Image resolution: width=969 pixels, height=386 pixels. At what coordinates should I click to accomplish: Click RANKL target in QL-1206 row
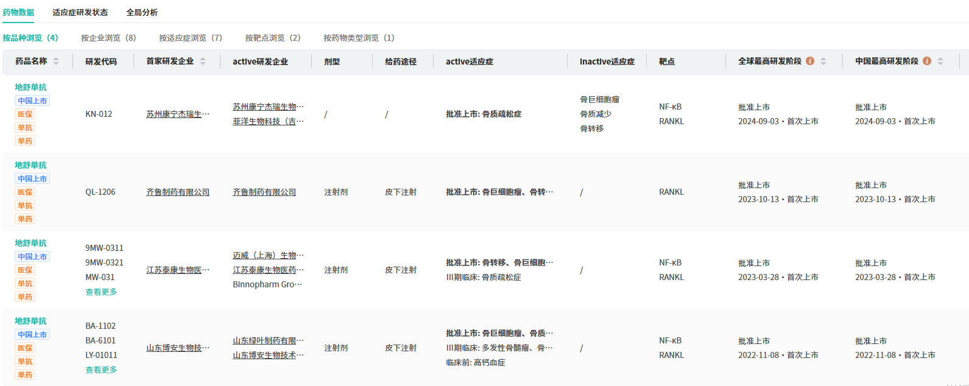tap(671, 192)
